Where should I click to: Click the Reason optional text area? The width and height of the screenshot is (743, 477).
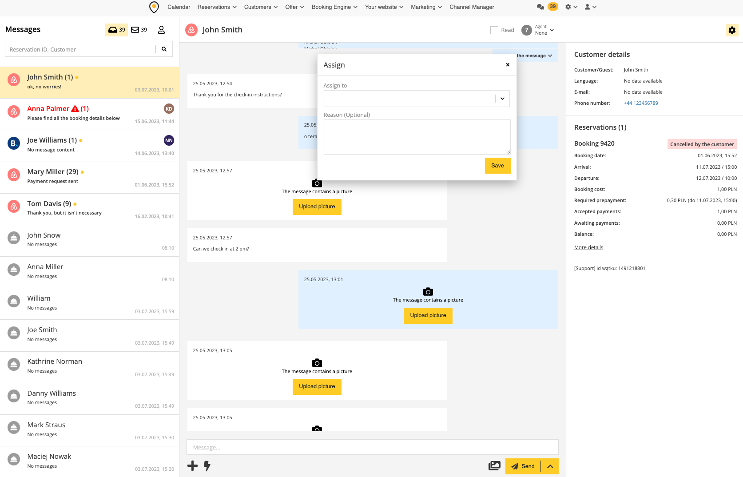417,137
